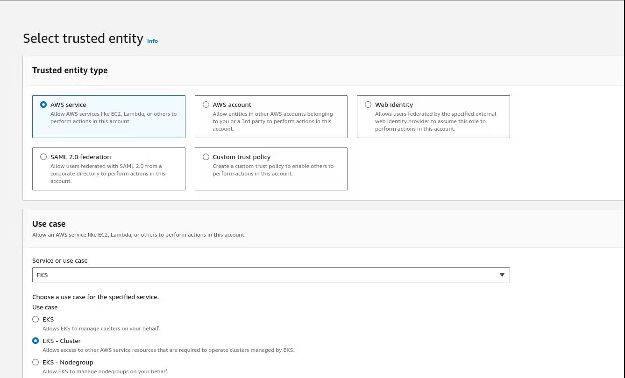Click the AWS account description text

point(273,121)
